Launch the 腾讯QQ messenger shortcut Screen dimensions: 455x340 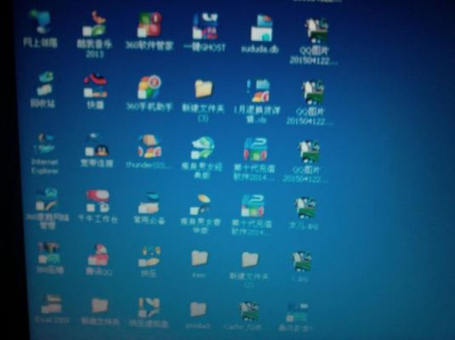99,259
